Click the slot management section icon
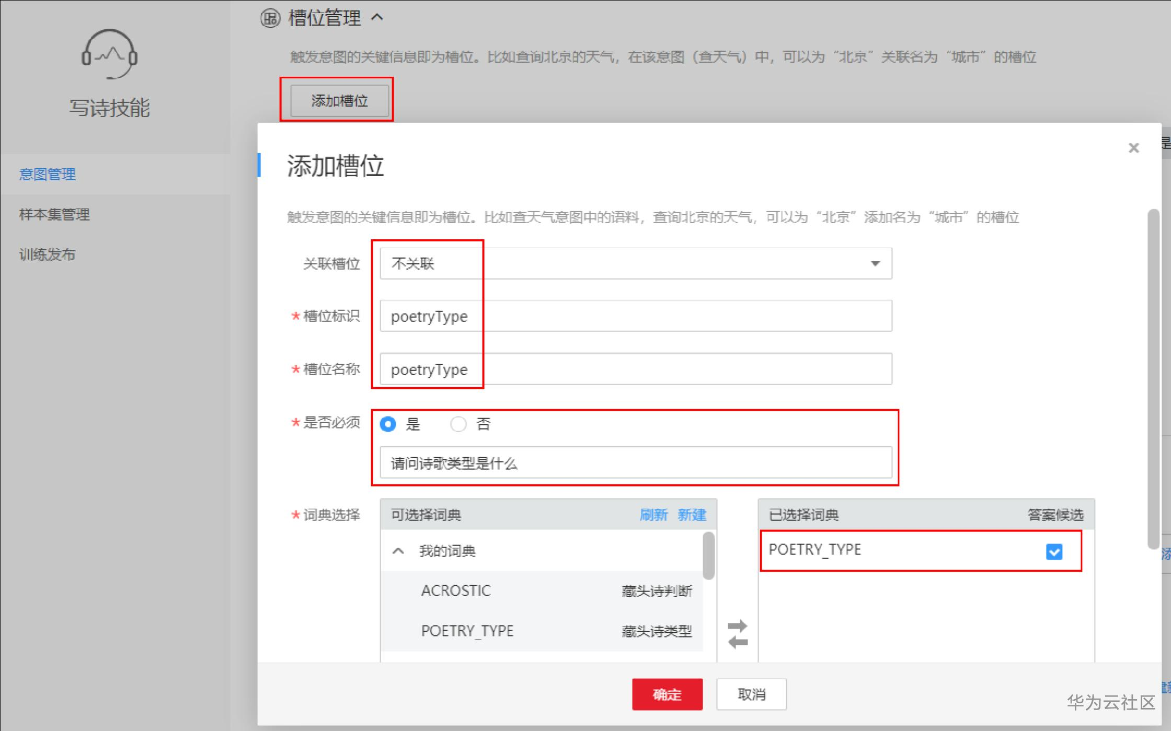This screenshot has width=1171, height=731. coord(270,19)
